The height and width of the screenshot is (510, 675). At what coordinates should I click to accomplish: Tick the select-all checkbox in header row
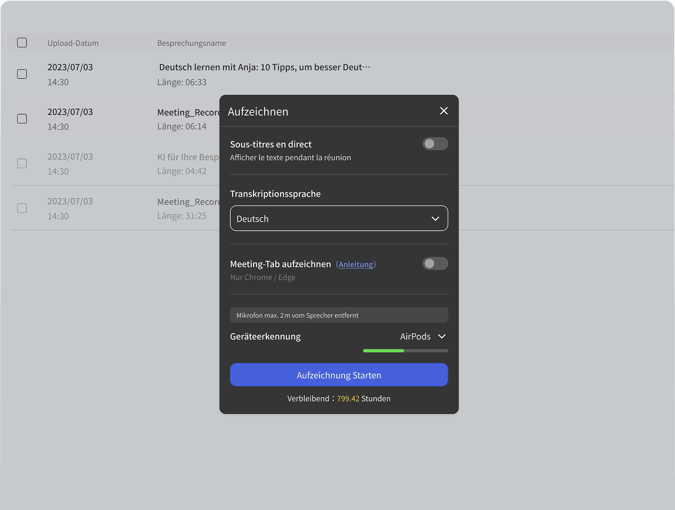click(x=22, y=43)
